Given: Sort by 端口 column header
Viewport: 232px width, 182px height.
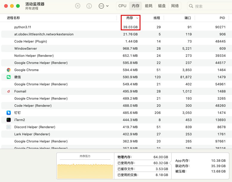Looking at the screenshot, I should point(188,18).
